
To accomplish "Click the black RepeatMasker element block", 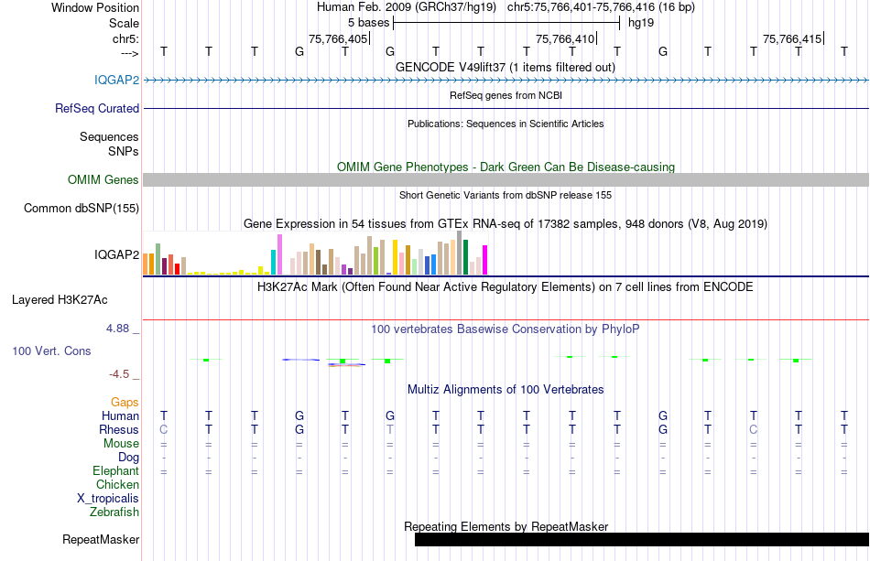I will [x=642, y=539].
